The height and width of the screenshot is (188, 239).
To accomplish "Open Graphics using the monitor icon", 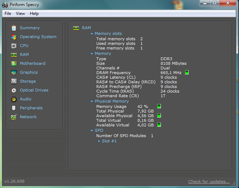I will [14, 72].
